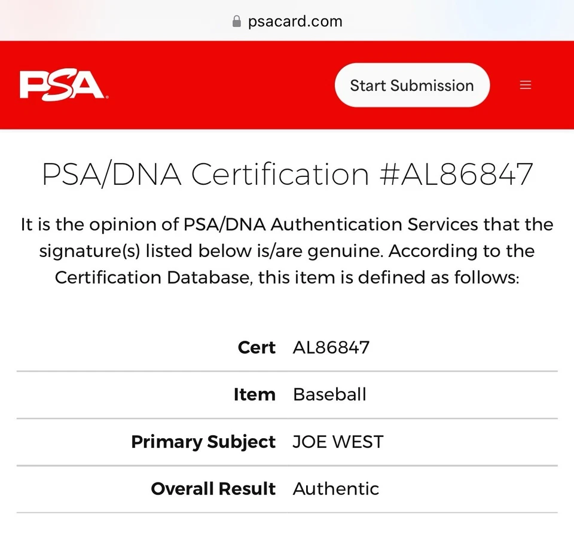The width and height of the screenshot is (574, 547).
Task: Click the Primary Subject label
Action: point(203,442)
